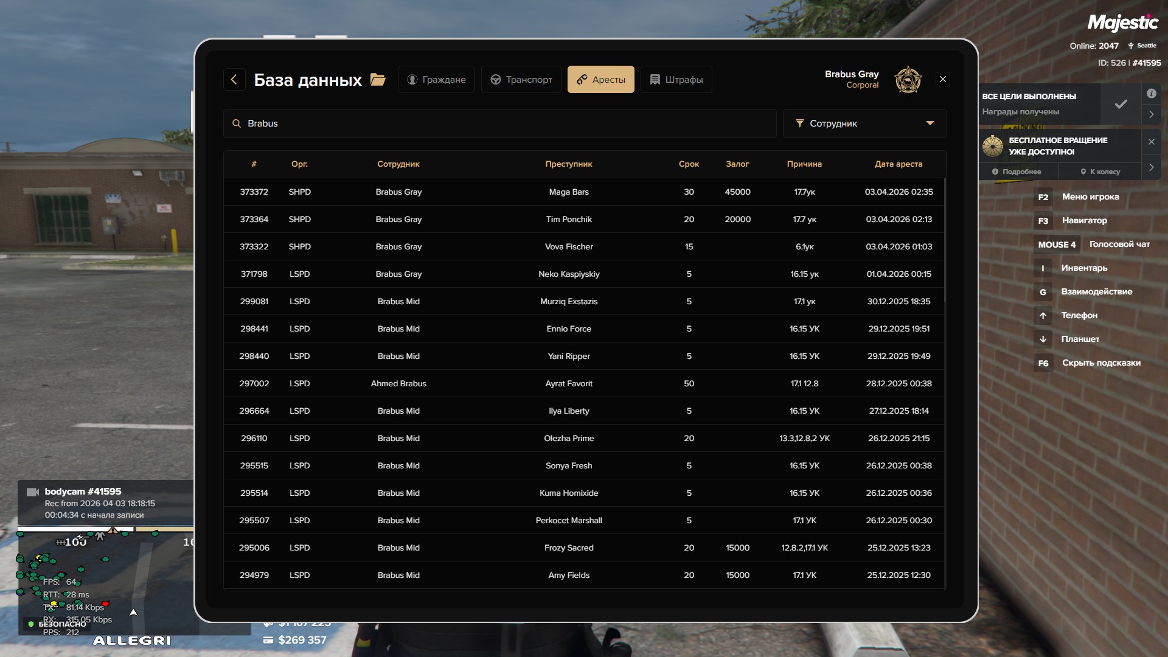Image resolution: width=1168 pixels, height=657 pixels.
Task: Click the search magnifier icon
Action: pyautogui.click(x=237, y=123)
